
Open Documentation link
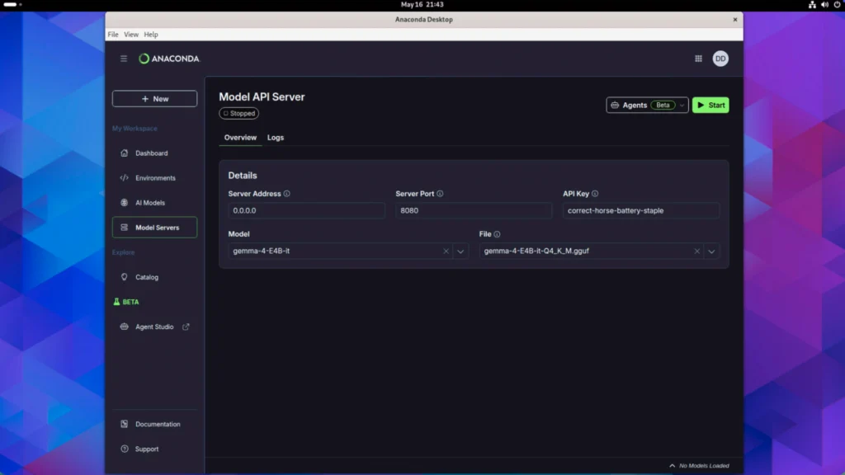click(154, 425)
